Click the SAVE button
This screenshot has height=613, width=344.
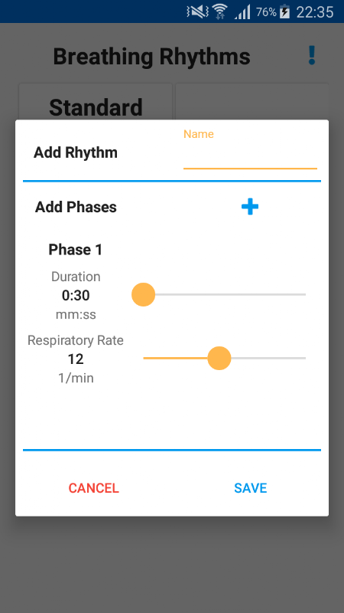[x=251, y=488]
